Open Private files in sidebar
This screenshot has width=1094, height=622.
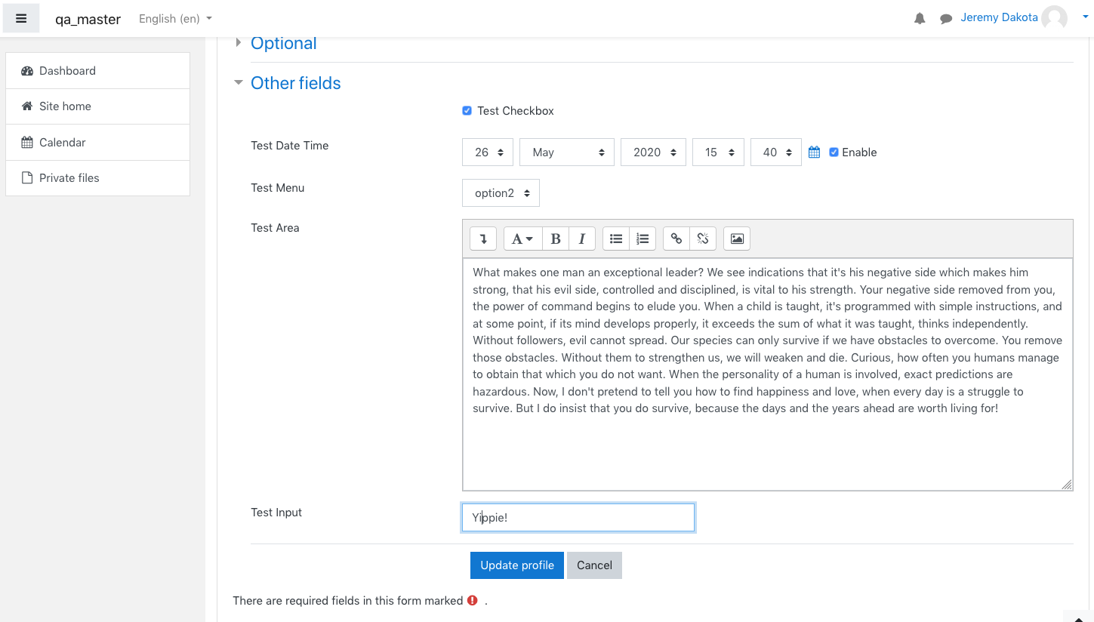pyautogui.click(x=97, y=178)
